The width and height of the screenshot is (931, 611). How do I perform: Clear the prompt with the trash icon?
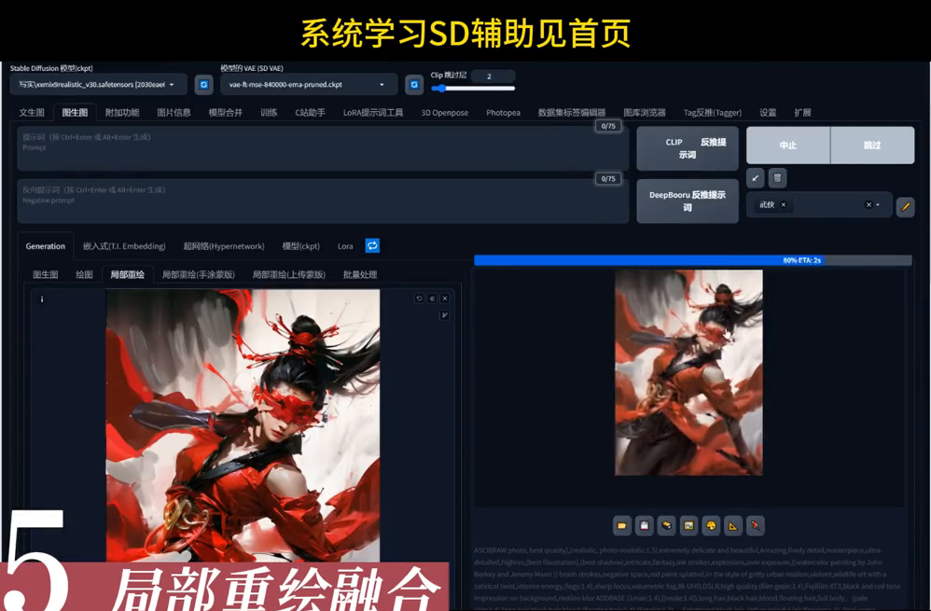click(x=777, y=177)
